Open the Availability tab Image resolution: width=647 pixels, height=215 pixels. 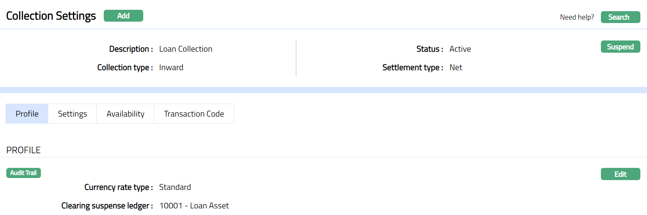coord(125,114)
